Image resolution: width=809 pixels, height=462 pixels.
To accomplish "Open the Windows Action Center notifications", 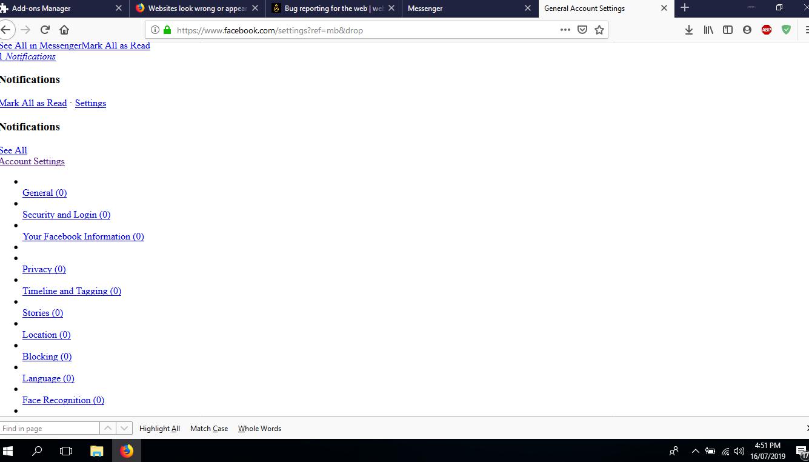I will 802,450.
